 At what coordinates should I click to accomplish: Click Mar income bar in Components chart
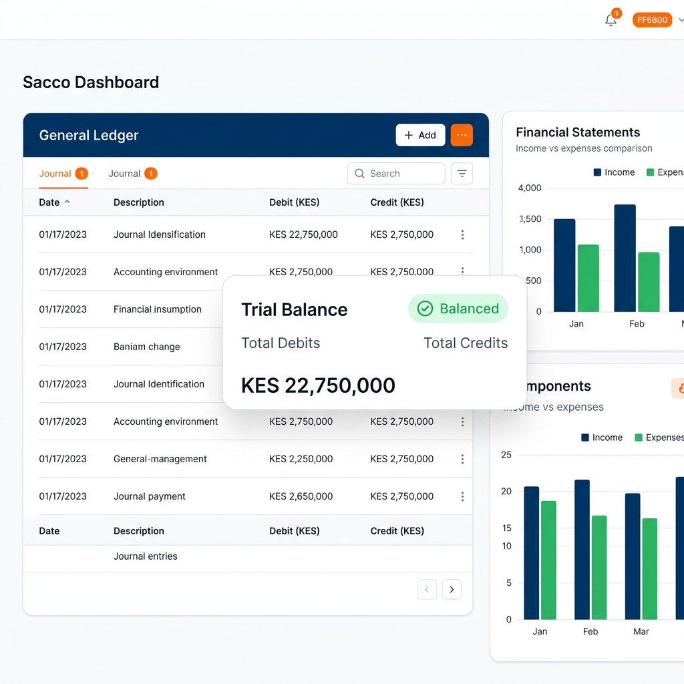click(x=633, y=556)
